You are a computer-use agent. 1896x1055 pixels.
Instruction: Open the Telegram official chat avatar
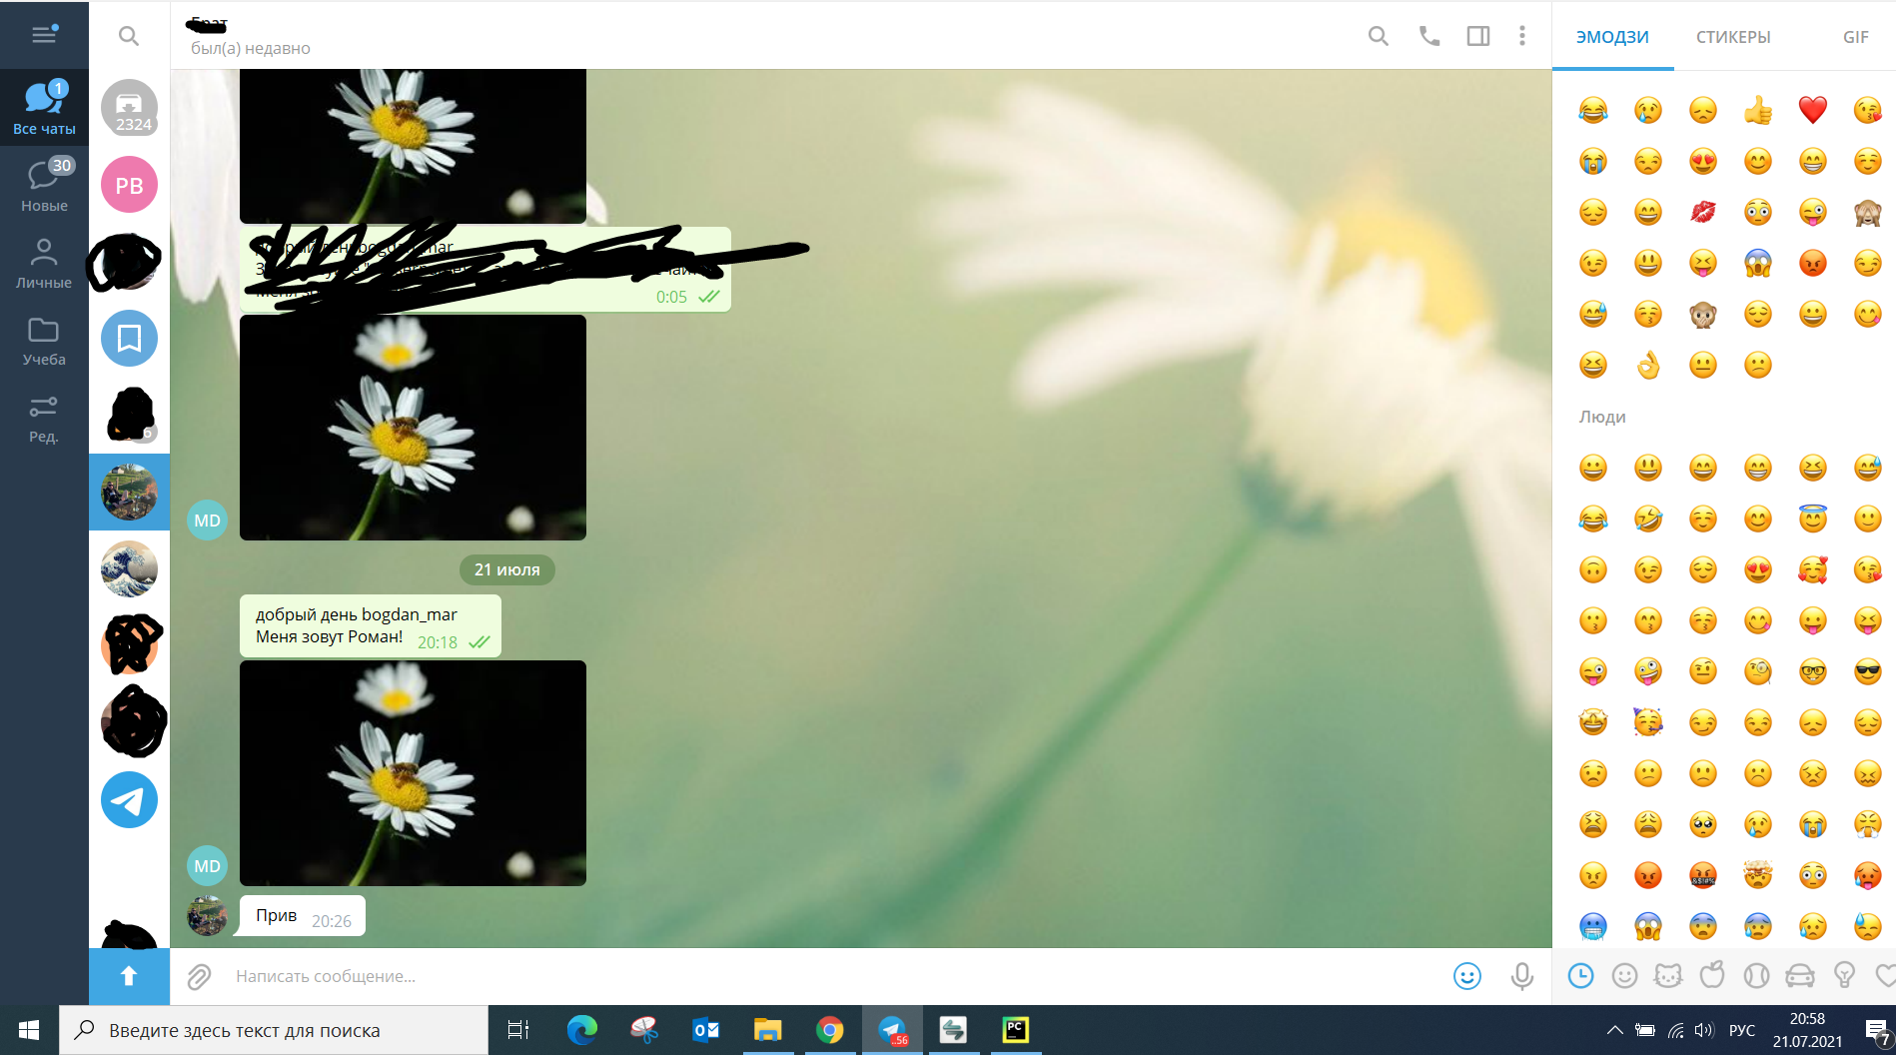(129, 800)
